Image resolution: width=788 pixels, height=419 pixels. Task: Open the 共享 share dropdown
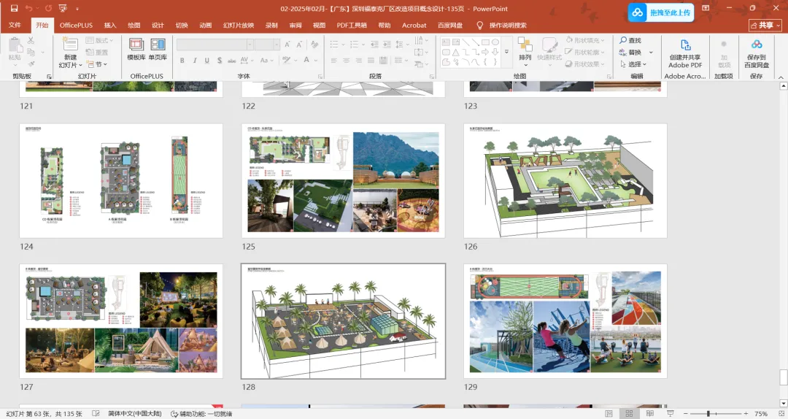[765, 25]
